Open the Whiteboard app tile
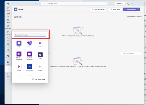The image size is (146, 105). [30, 67]
